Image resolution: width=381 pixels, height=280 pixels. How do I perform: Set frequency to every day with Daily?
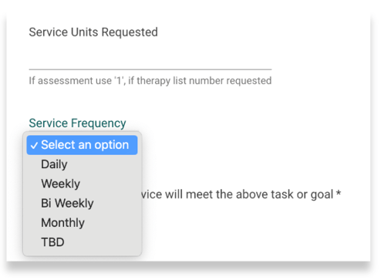click(x=82, y=164)
